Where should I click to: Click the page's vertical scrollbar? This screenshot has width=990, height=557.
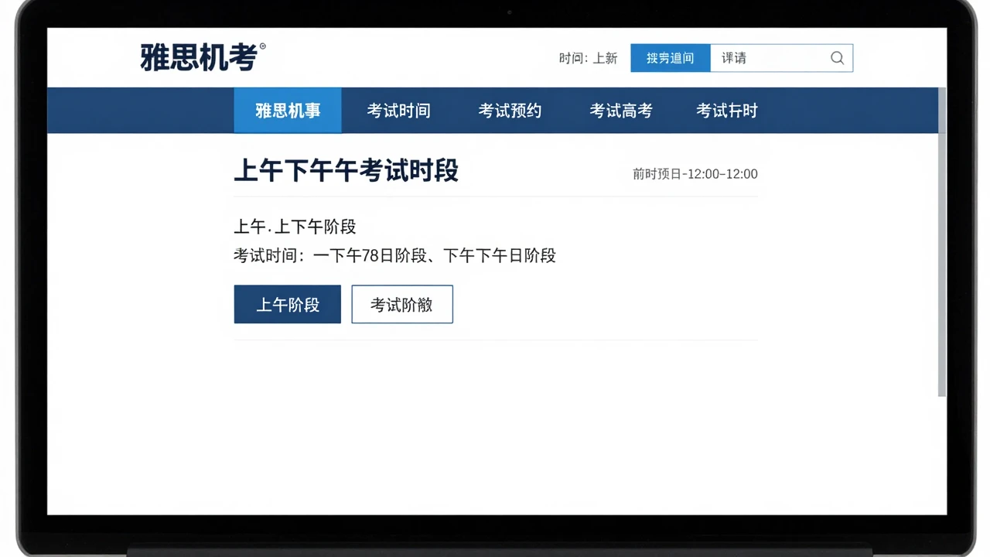tap(942, 242)
